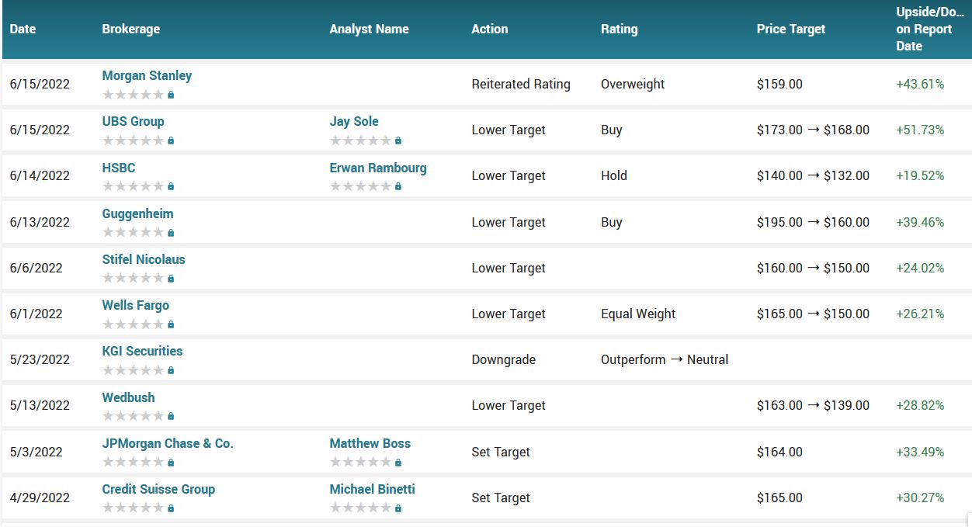Open analyst Michael Binetti profile link
The height and width of the screenshot is (527, 972).
tap(372, 489)
